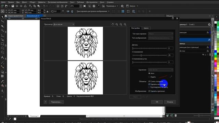Open the Тип изображения dropdown
Screen dimensions: 219x123
click(x=160, y=38)
